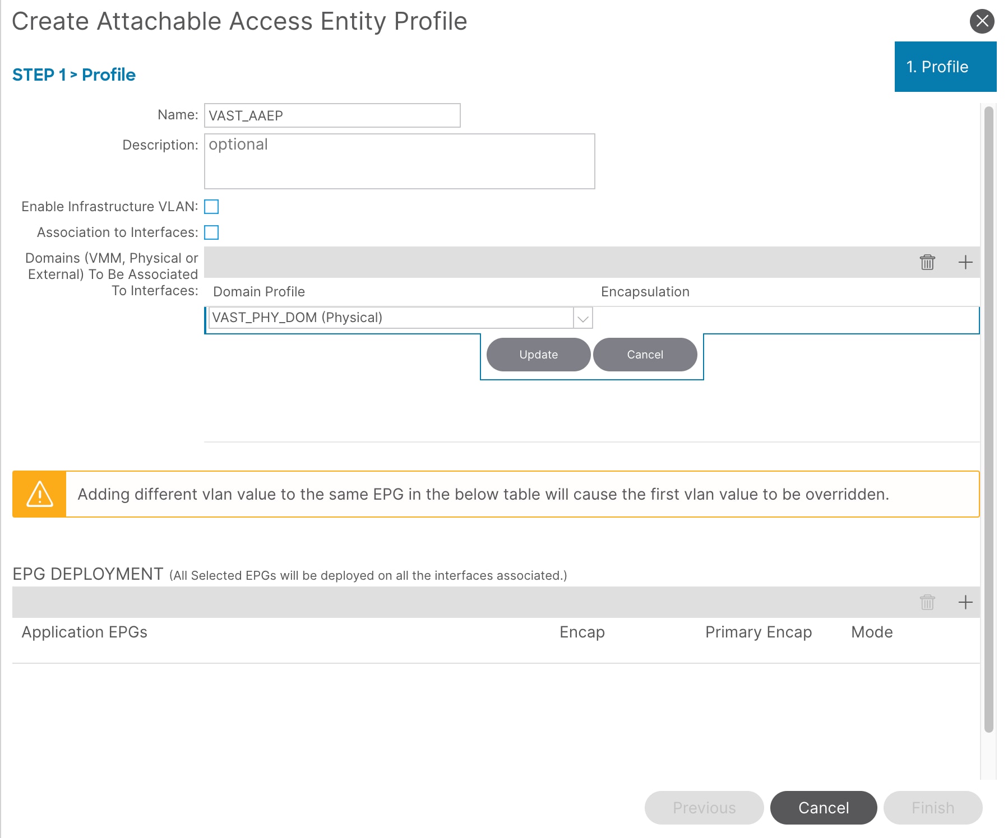The height and width of the screenshot is (838, 1008).
Task: Cancel the domain profile row edit
Action: pyautogui.click(x=645, y=355)
